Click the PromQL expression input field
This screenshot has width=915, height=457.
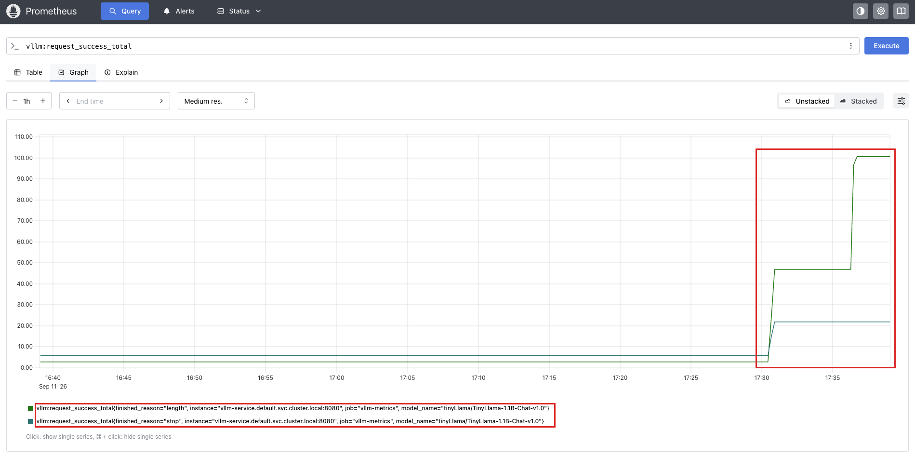433,46
